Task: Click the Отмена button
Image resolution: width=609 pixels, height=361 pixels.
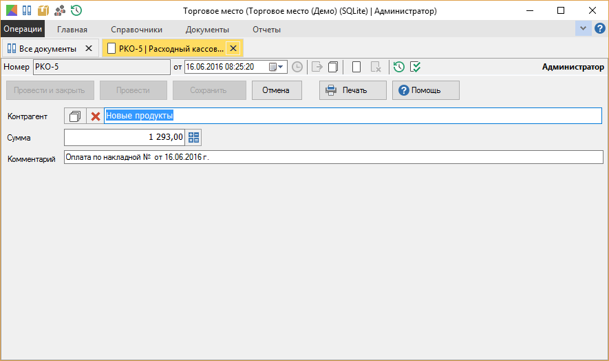Action: tap(277, 90)
